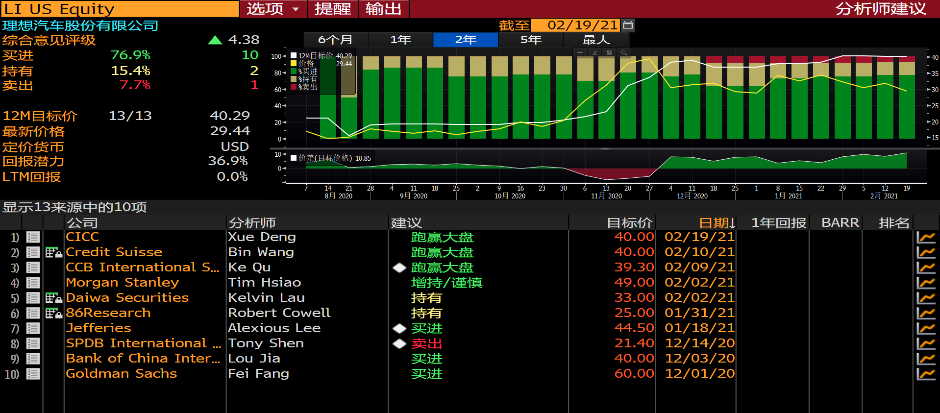
Task: Select the 2年 chart range tab
Action: (x=466, y=40)
